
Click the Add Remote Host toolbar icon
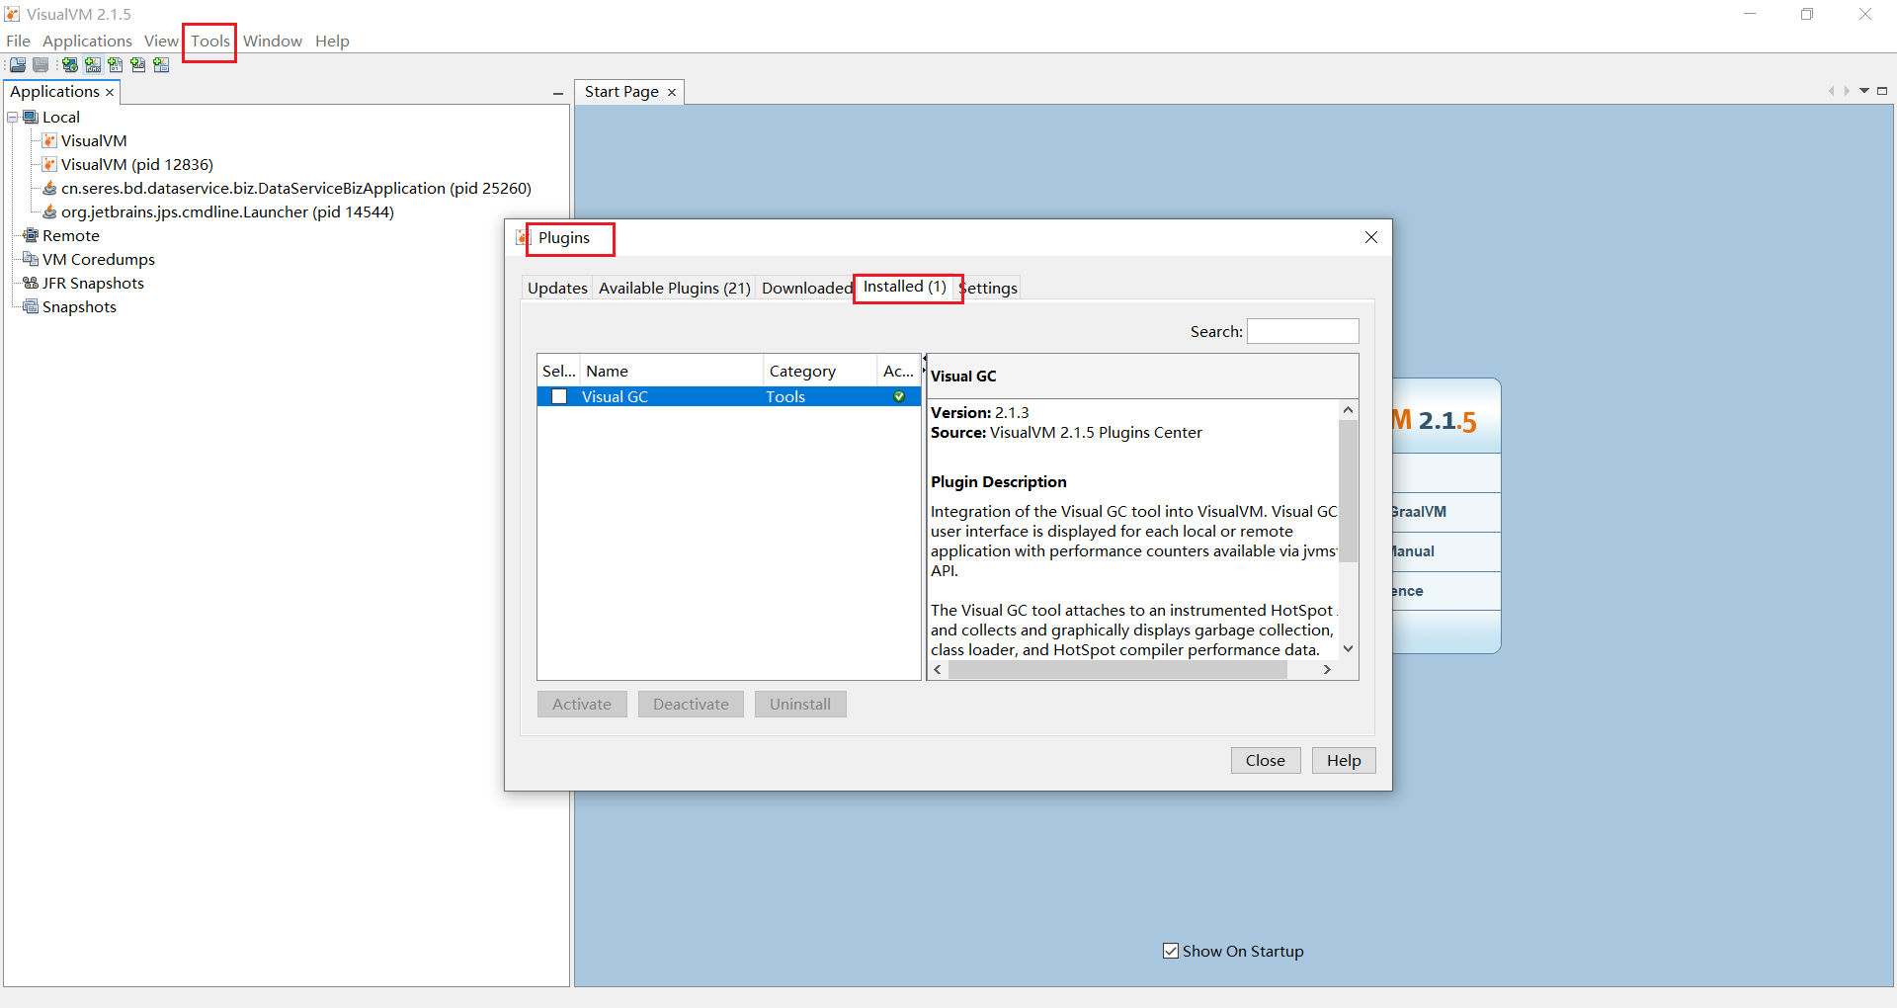click(x=70, y=65)
